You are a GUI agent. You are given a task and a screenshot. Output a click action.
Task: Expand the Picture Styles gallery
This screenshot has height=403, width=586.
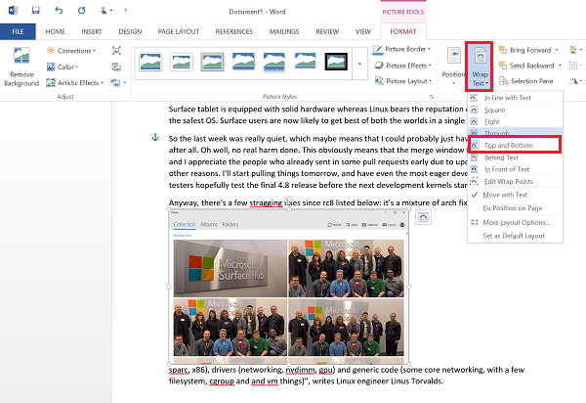[x=359, y=64]
